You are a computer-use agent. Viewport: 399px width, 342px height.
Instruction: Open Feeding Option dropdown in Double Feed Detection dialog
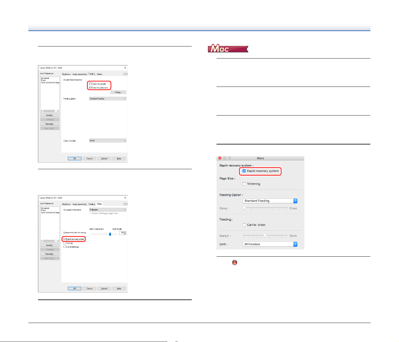tap(108, 99)
